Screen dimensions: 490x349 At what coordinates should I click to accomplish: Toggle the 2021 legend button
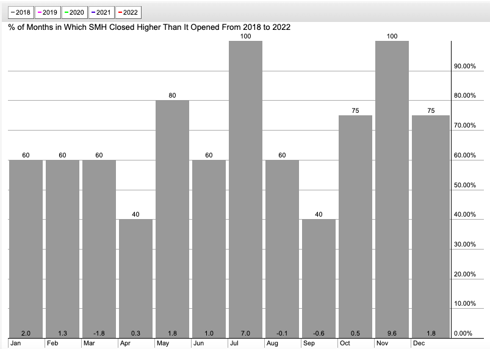tap(101, 12)
